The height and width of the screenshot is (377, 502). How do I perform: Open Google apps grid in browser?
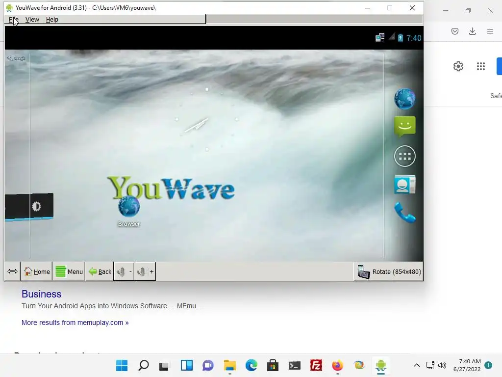(480, 66)
